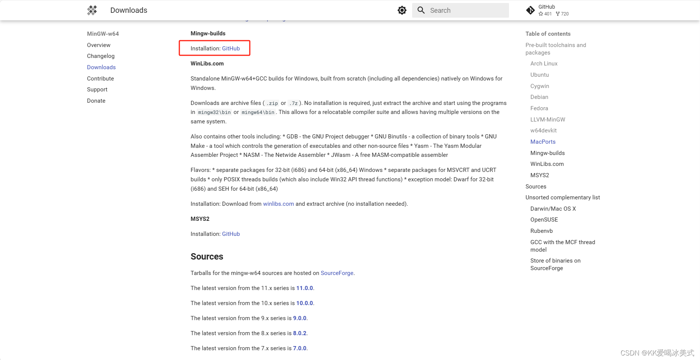Click the GitHub git logo icon
The width and height of the screenshot is (700, 360).
(530, 10)
